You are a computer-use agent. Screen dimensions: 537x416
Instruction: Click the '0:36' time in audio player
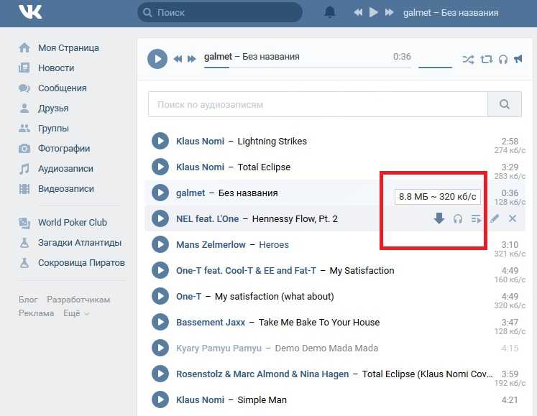tap(402, 57)
